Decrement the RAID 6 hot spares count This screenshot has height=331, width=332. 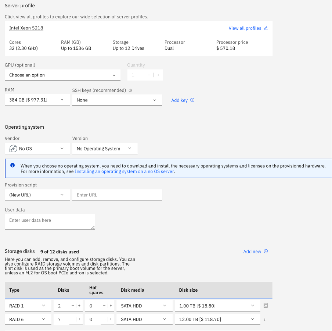pyautogui.click(x=104, y=319)
